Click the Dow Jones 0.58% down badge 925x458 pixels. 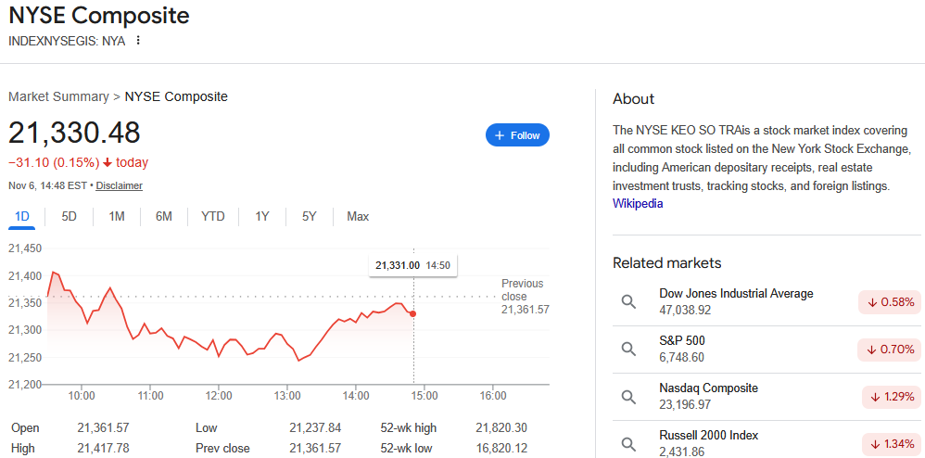tap(891, 302)
